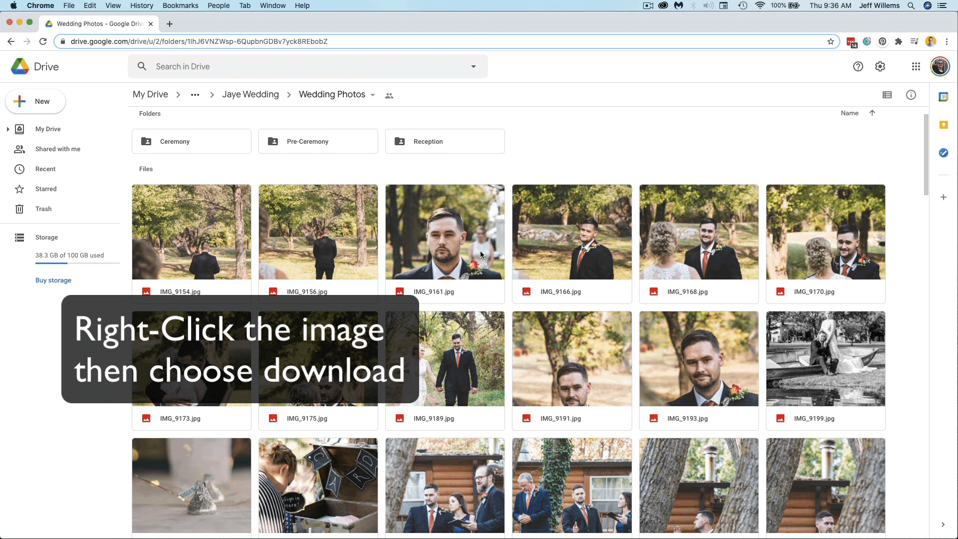958x539 pixels.
Task: Open the History menu in menu bar
Action: point(142,5)
